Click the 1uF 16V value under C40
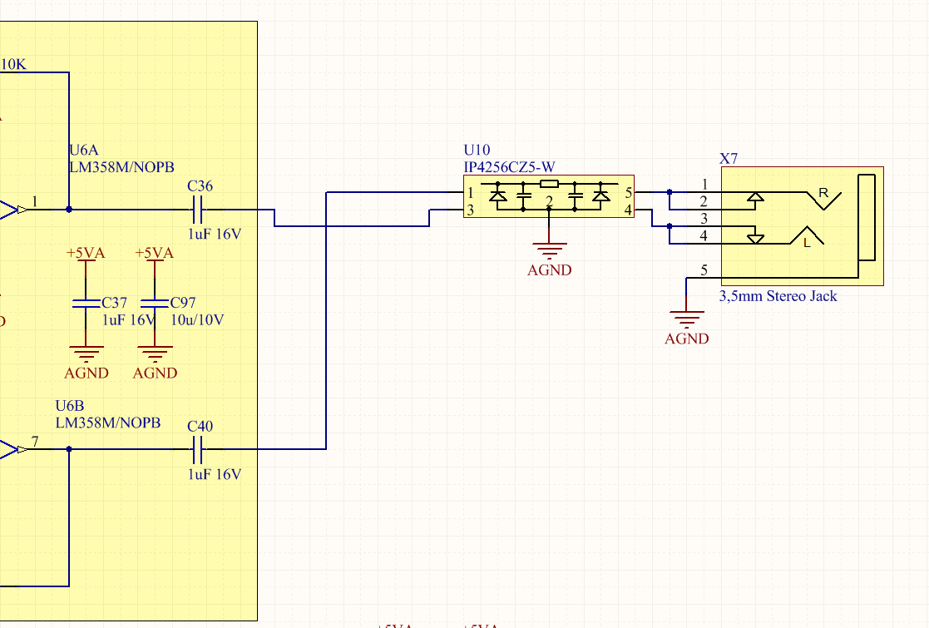This screenshot has height=628, width=929. point(215,475)
